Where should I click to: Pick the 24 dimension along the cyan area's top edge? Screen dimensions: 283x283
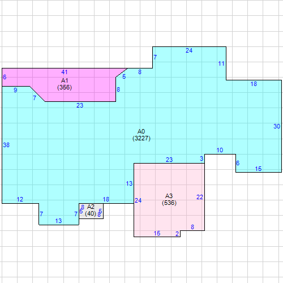[189, 50]
